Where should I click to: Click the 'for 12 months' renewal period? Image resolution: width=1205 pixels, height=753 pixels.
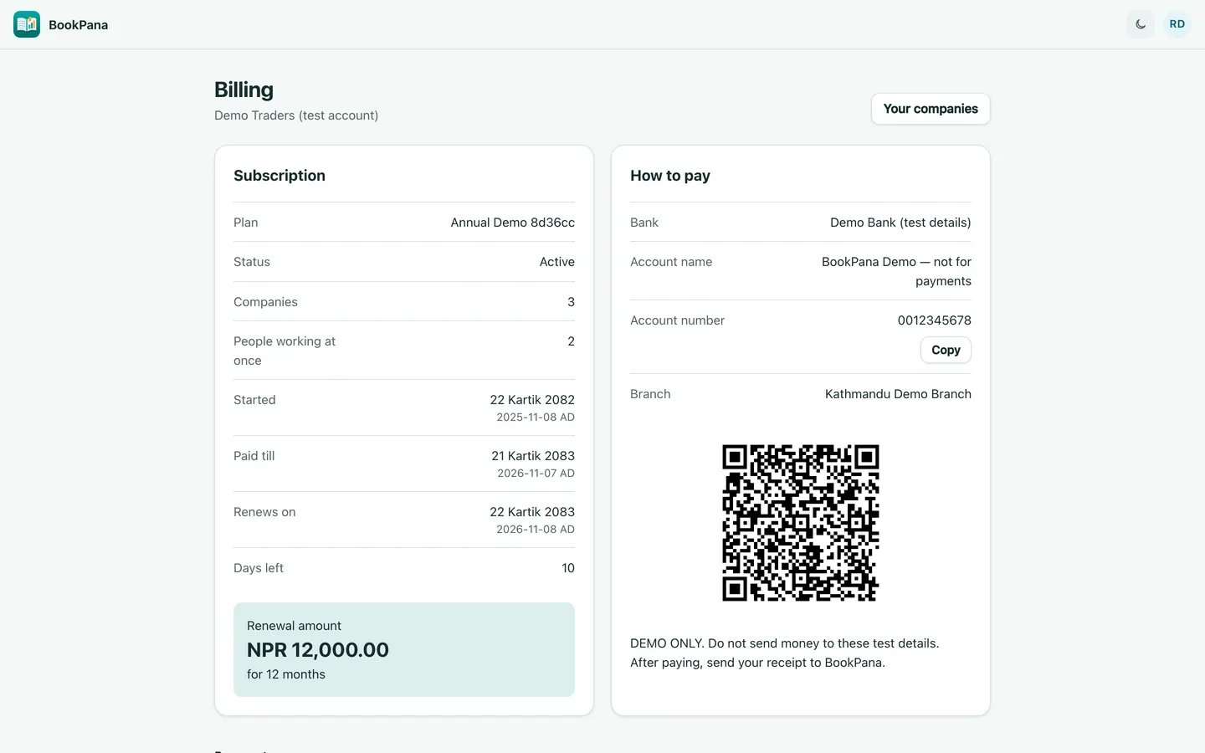coord(286,674)
